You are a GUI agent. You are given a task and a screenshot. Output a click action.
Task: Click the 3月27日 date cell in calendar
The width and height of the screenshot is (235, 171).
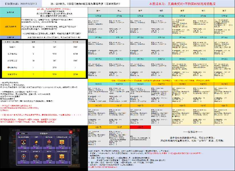161,84
